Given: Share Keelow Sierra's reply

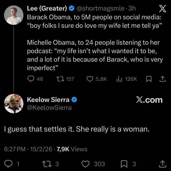Looking at the screenshot, I should point(162,164).
